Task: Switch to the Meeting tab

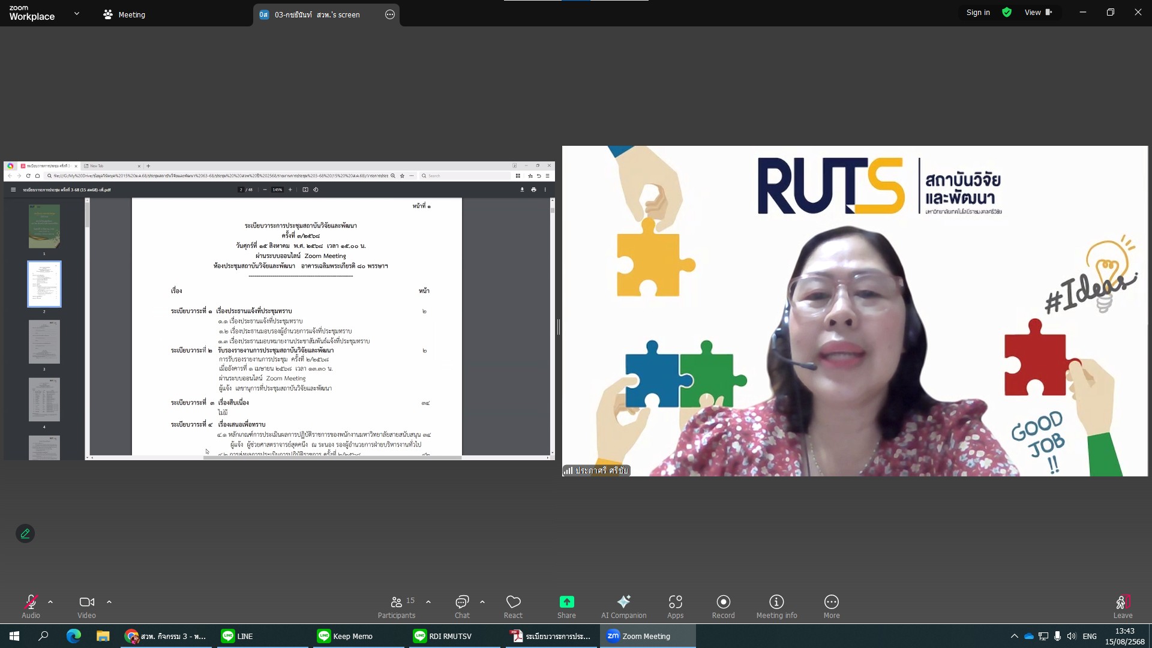Action: click(x=124, y=14)
